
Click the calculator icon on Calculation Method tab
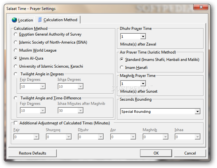tap(40, 20)
